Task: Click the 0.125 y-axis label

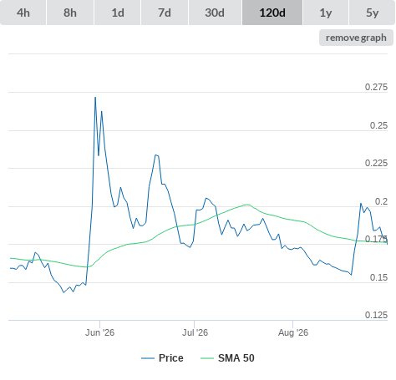Action: point(376,315)
